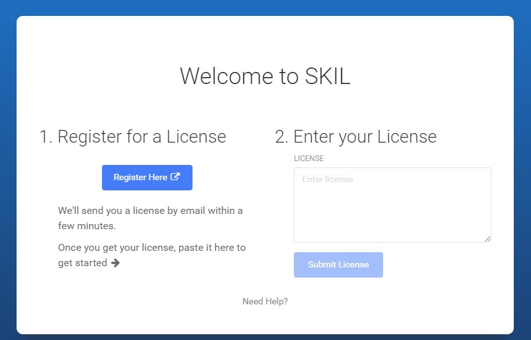Click the Submit License button
The width and height of the screenshot is (531, 340).
[338, 265]
